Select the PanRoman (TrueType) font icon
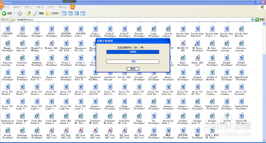266x143 pixels. (37, 58)
